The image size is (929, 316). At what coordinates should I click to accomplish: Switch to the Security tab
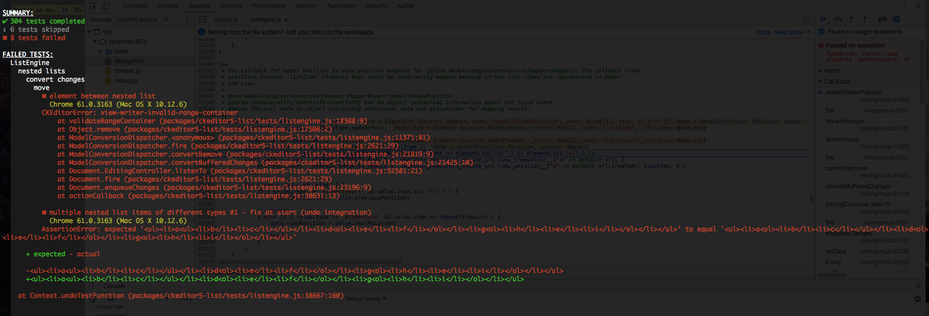(377, 6)
